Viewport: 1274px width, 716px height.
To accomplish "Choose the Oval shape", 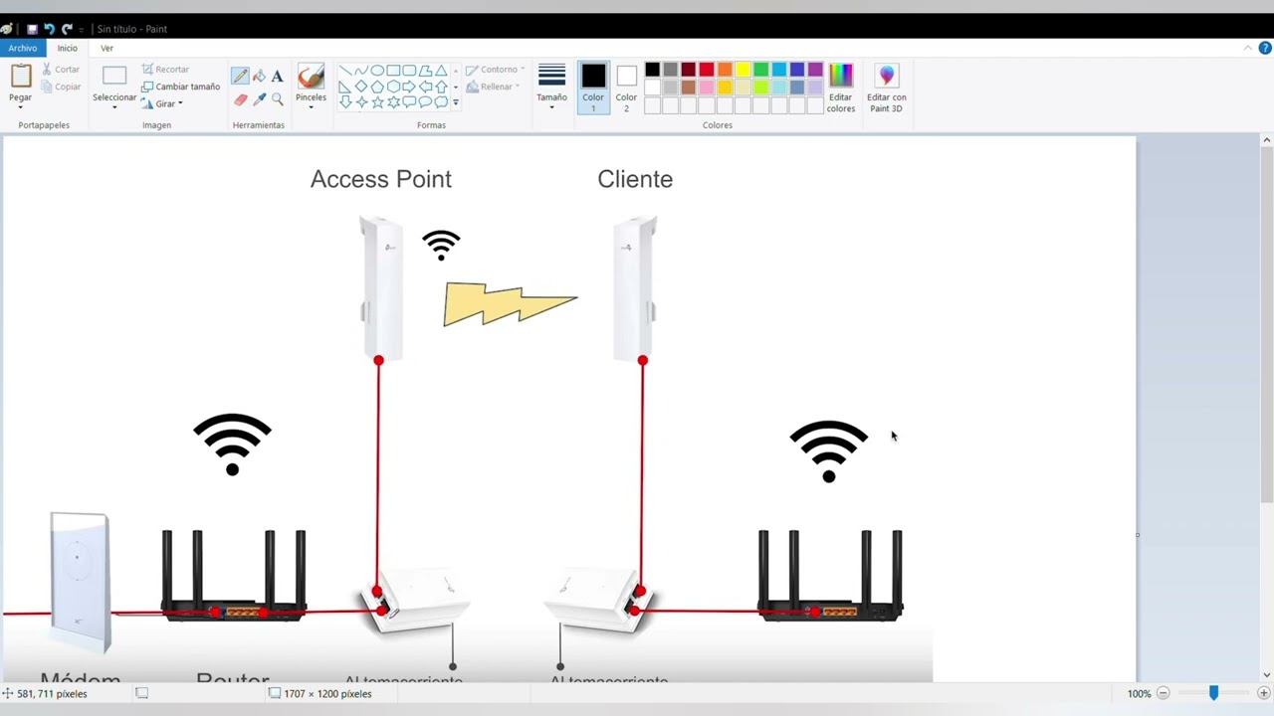I will (377, 71).
